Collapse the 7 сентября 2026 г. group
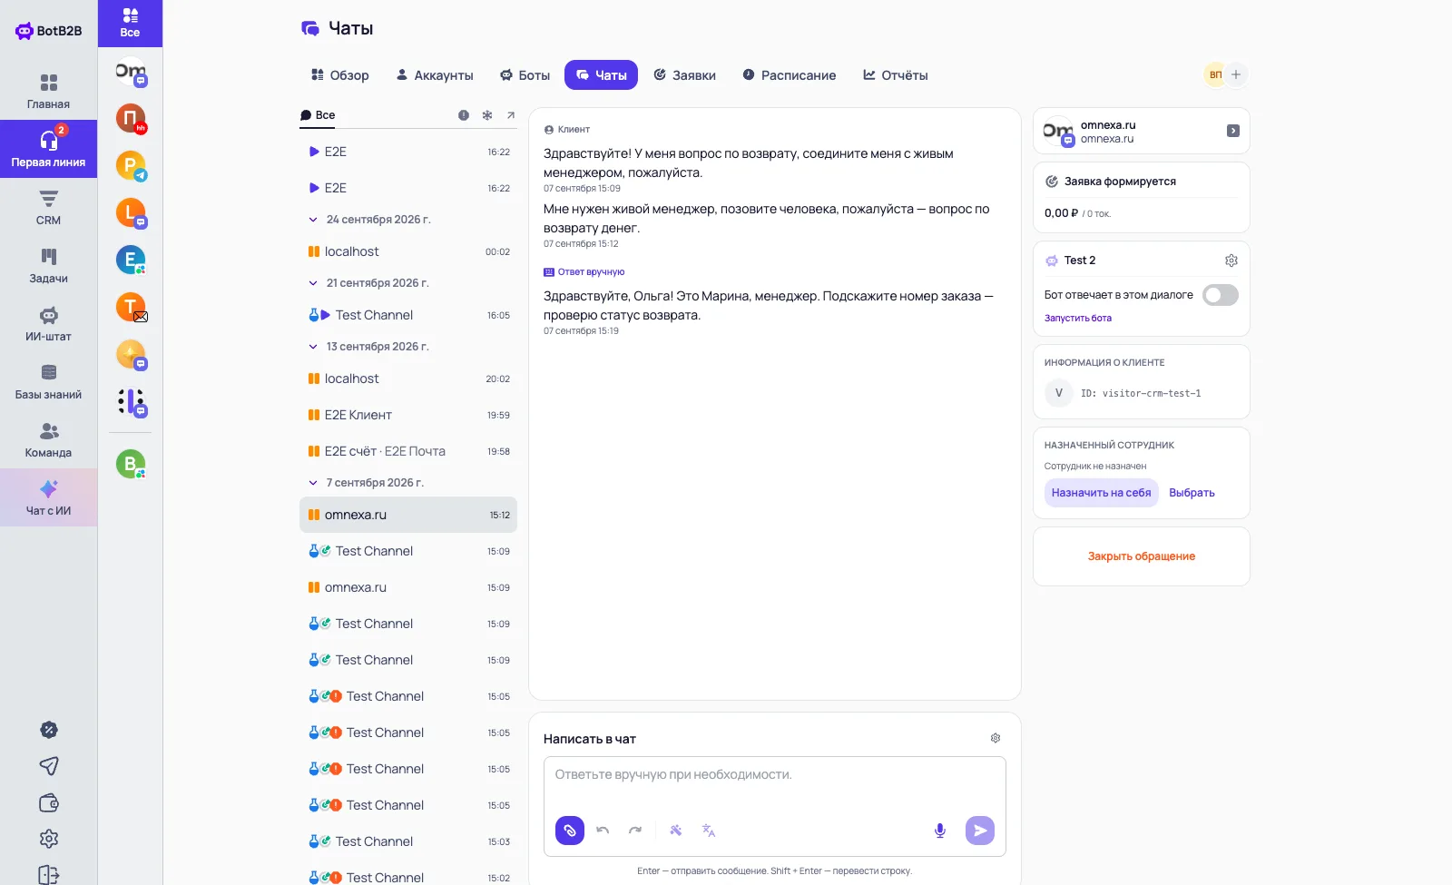Screen dimensions: 1452x885 click(x=313, y=483)
